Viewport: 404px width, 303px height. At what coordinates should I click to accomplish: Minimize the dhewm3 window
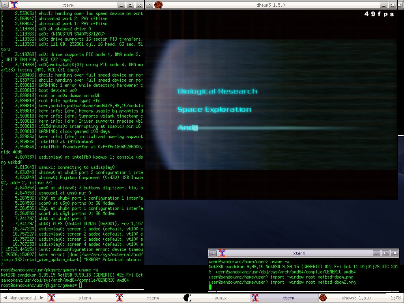pyautogui.click(x=383, y=5)
